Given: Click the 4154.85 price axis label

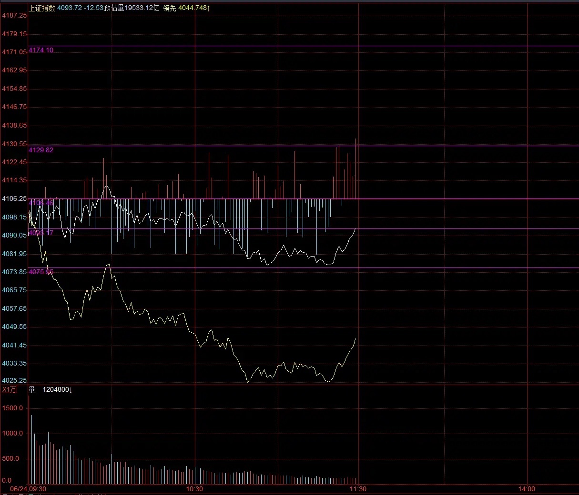Looking at the screenshot, I should [14, 89].
